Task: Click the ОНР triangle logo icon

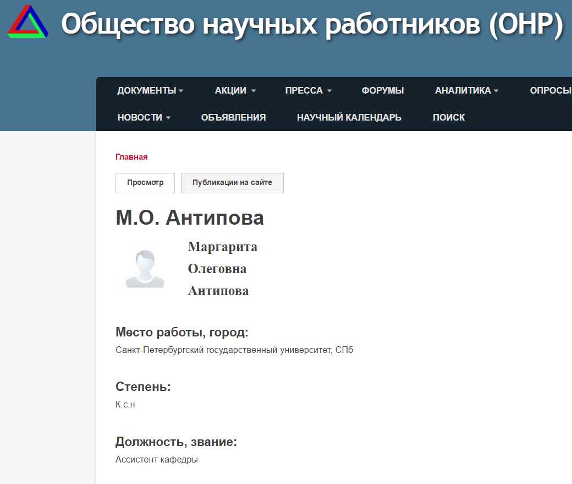Action: [28, 21]
